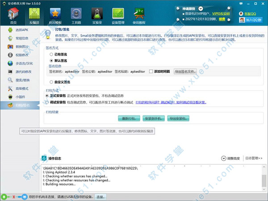268x201 pixels.
Task: Open 权限修改 in the sidebar
Action: pos(20,55)
